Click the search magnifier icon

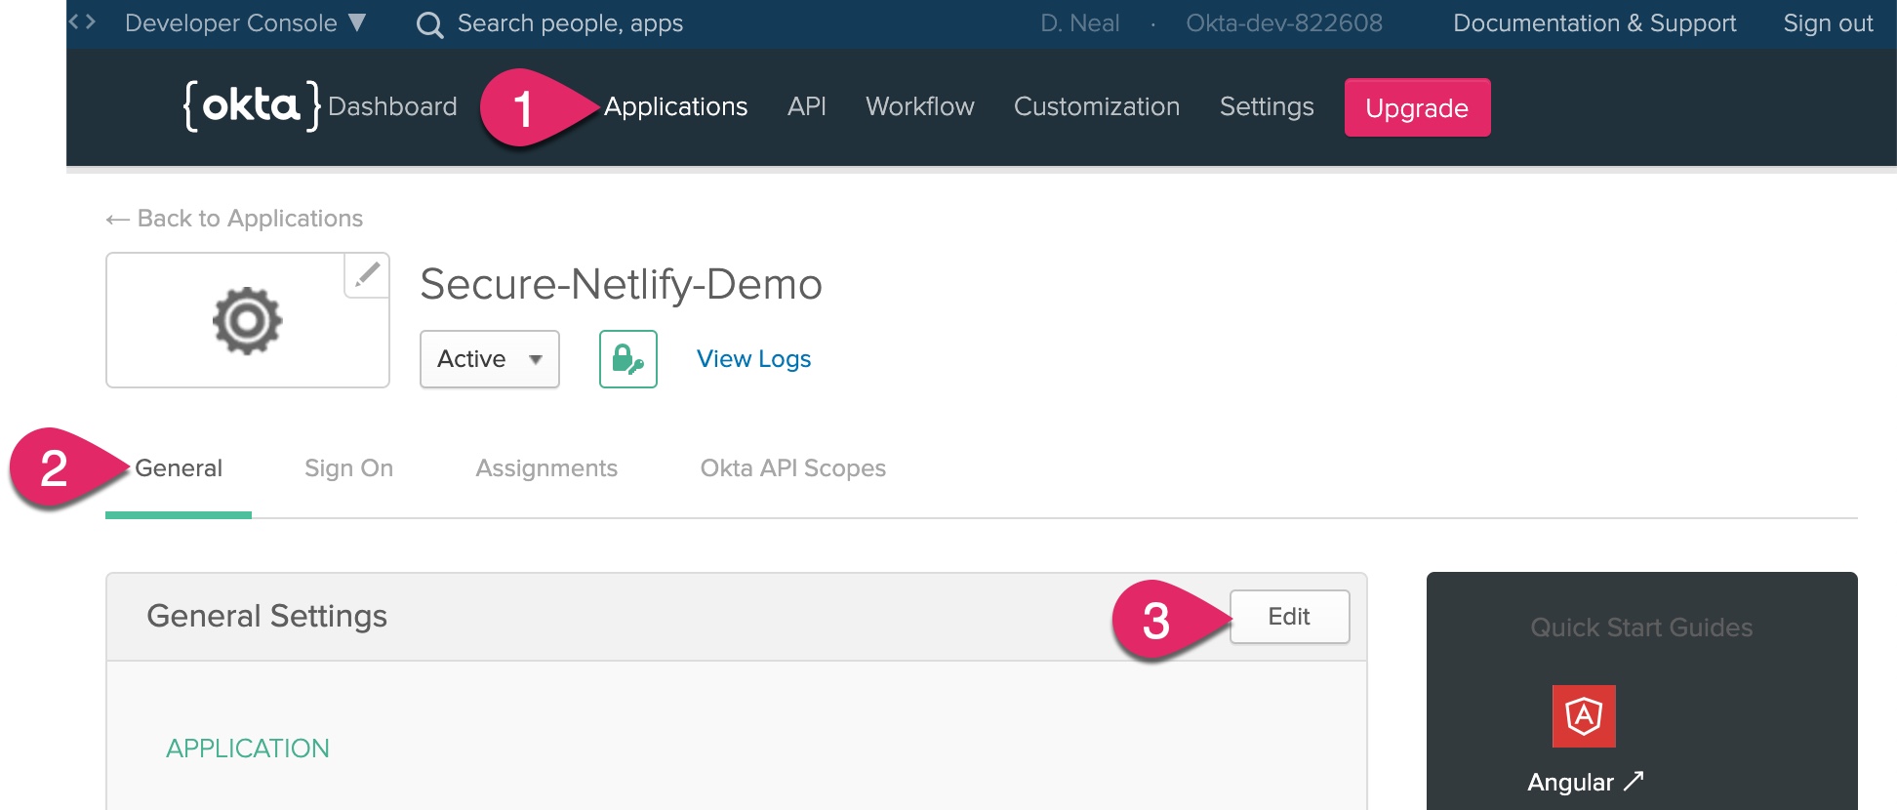(x=429, y=24)
